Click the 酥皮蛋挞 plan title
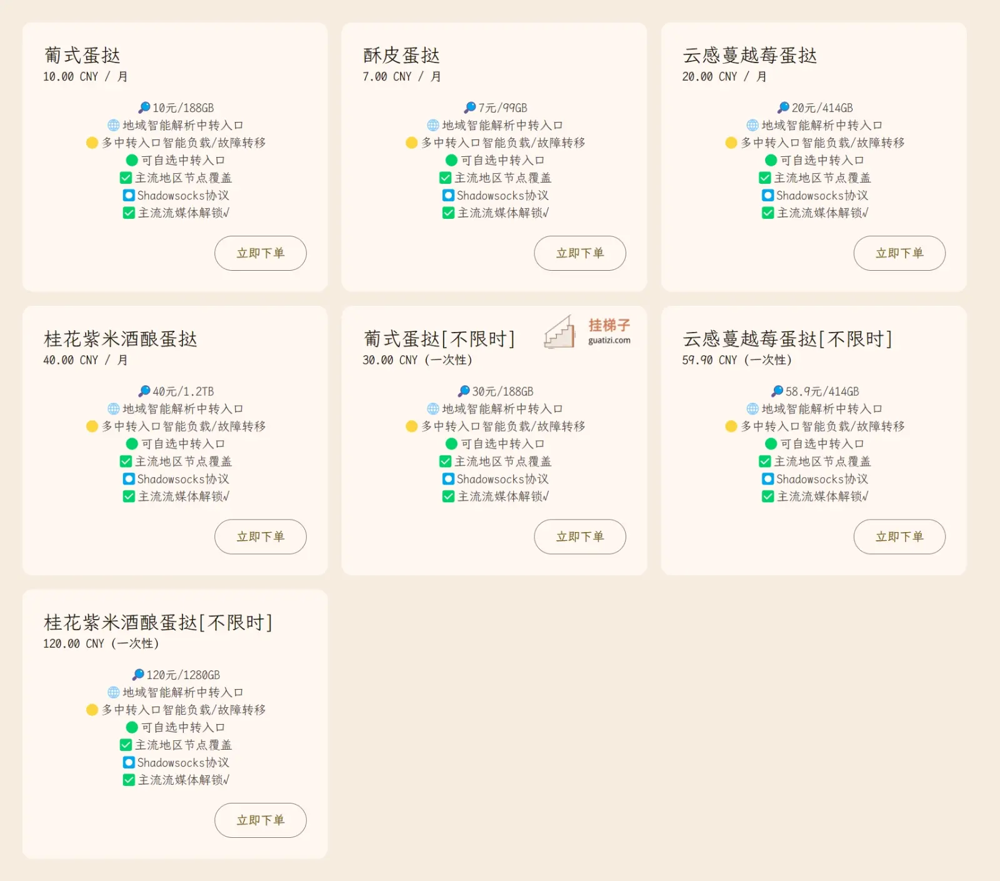The image size is (1000, 881). [x=401, y=56]
